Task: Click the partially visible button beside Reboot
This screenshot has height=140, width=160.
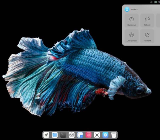Action: (x=158, y=20)
